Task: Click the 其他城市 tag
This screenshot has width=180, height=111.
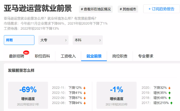Action: [128, 9]
